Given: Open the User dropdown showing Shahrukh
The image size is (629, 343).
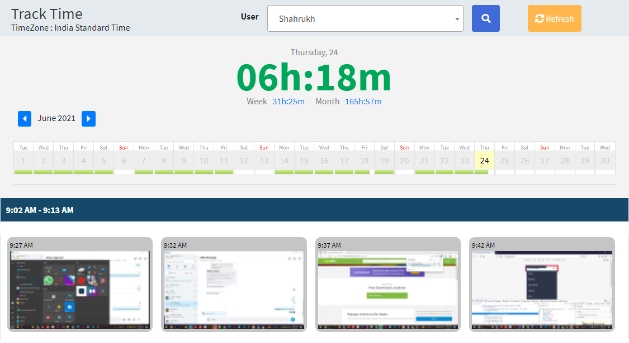Looking at the screenshot, I should [x=365, y=18].
